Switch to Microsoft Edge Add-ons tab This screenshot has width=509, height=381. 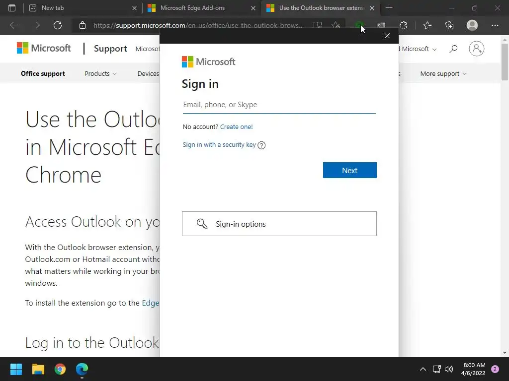tap(201, 8)
